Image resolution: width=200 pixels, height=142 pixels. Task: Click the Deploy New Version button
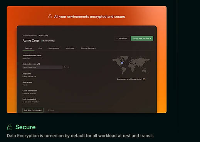[142, 39]
